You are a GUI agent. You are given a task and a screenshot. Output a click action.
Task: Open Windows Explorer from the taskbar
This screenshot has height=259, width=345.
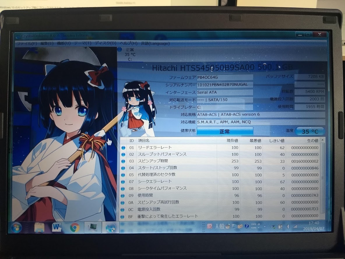(39, 228)
